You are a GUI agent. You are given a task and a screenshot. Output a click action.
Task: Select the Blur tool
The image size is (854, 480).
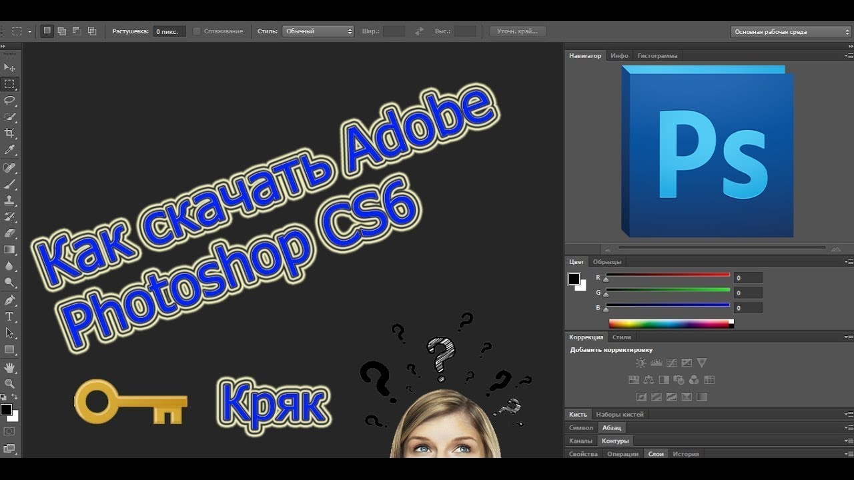pyautogui.click(x=9, y=266)
